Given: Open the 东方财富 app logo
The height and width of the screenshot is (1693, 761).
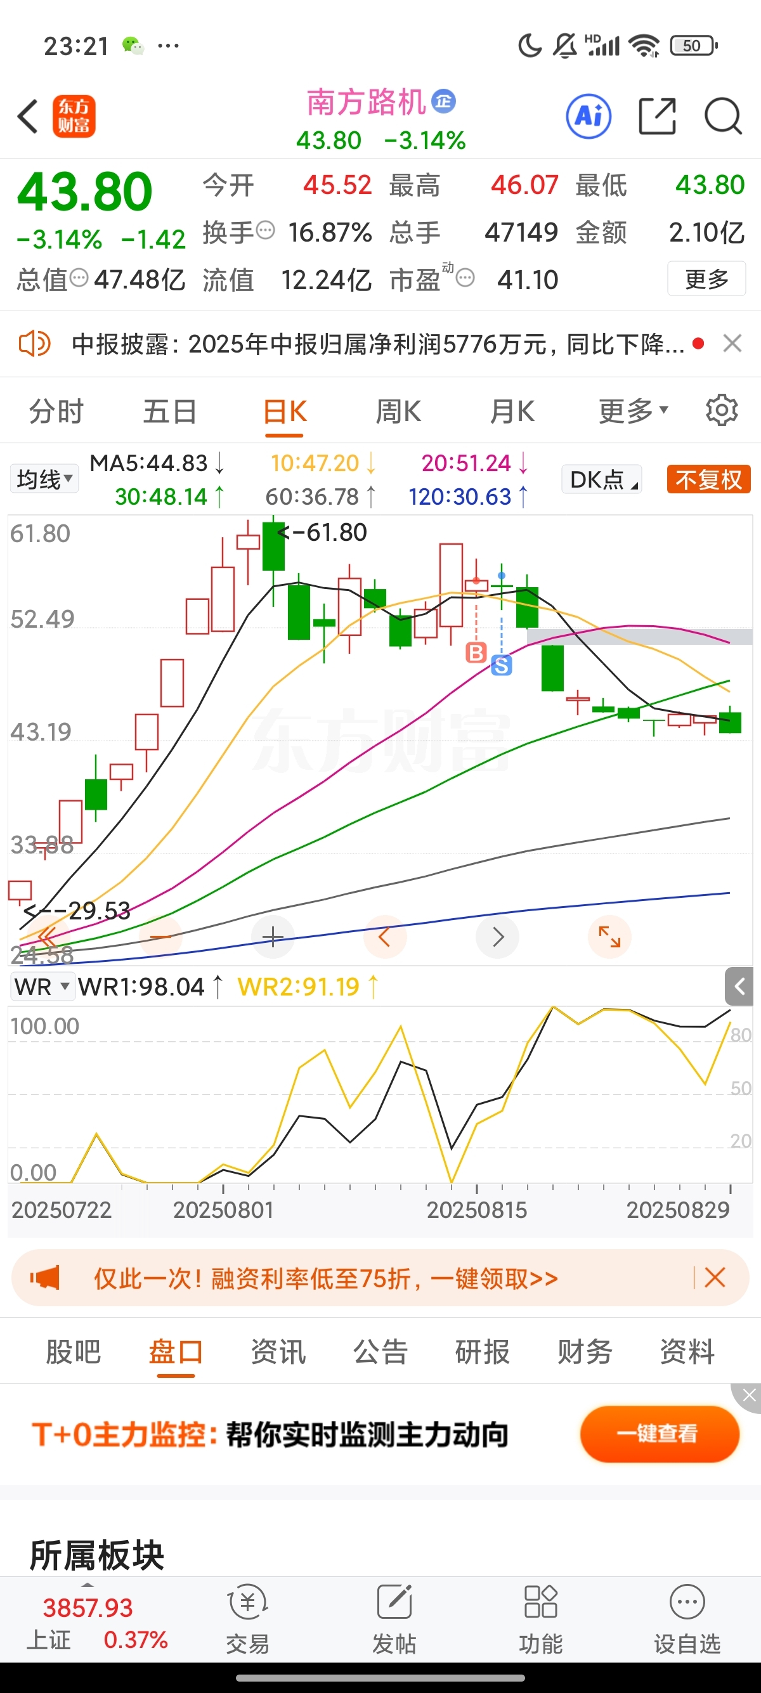Looking at the screenshot, I should click(x=74, y=116).
